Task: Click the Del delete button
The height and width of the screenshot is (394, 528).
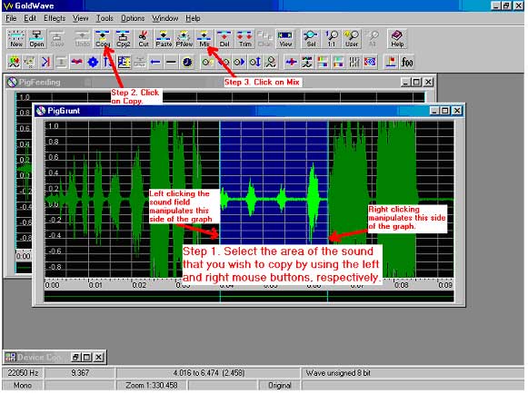Action: coord(224,39)
